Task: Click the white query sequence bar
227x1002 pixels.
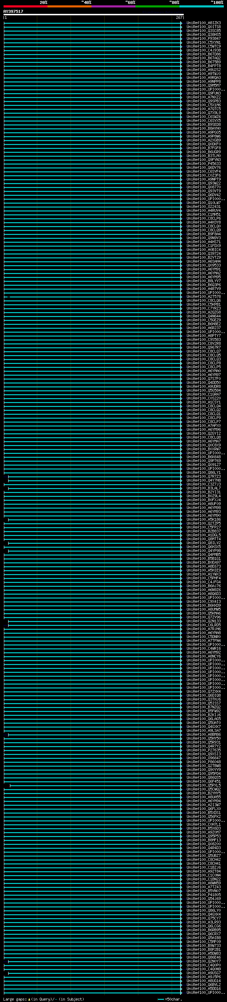Action: pos(94,14)
